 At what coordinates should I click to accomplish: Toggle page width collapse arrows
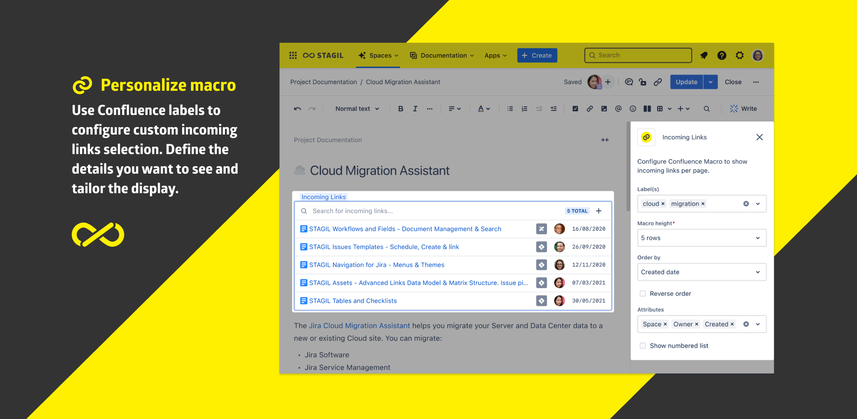tap(605, 140)
